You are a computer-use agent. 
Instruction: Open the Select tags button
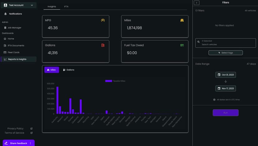tap(226, 53)
